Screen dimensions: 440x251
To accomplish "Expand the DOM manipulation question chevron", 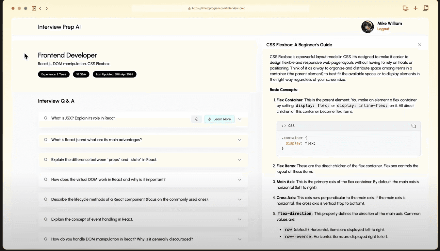I will 240,239.
